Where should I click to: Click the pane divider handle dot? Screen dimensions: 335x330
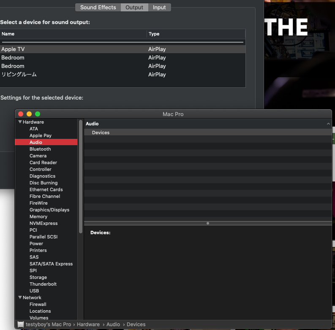208,223
